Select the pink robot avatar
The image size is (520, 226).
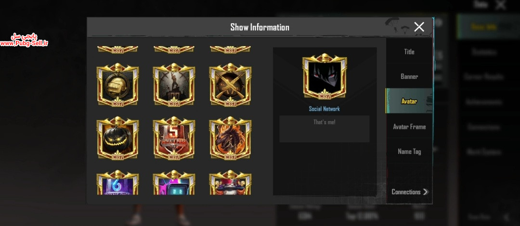(174, 182)
